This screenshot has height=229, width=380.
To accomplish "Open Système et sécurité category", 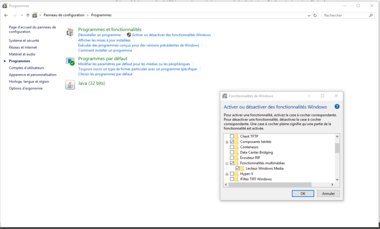I will (x=24, y=40).
